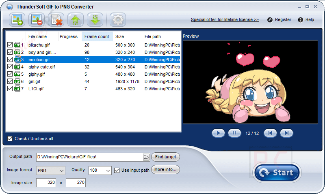This screenshot has height=194, width=325.
Task: Maximize the converter window
Action: [x=307, y=7]
